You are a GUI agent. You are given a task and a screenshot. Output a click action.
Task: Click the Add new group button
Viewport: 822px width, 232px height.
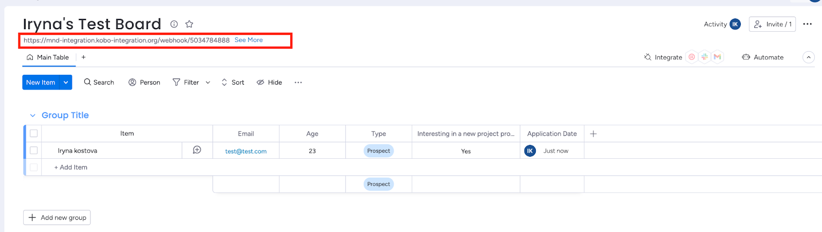[x=57, y=218]
